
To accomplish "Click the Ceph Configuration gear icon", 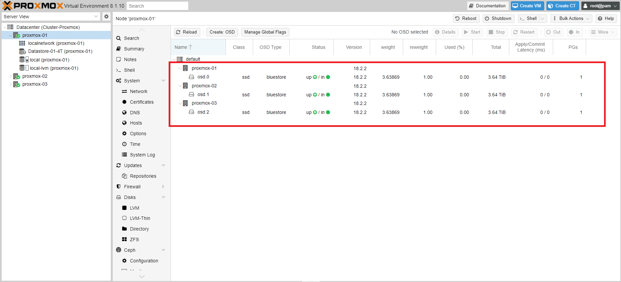I will pyautogui.click(x=124, y=261).
